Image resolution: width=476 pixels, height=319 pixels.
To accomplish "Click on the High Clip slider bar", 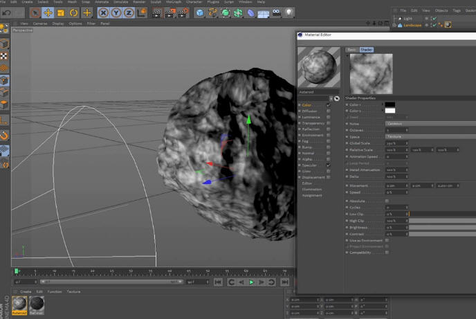I will [443, 221].
